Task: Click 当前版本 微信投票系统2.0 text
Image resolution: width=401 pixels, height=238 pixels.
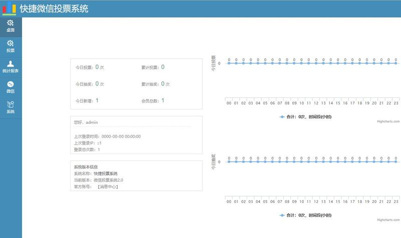Action: (99, 180)
